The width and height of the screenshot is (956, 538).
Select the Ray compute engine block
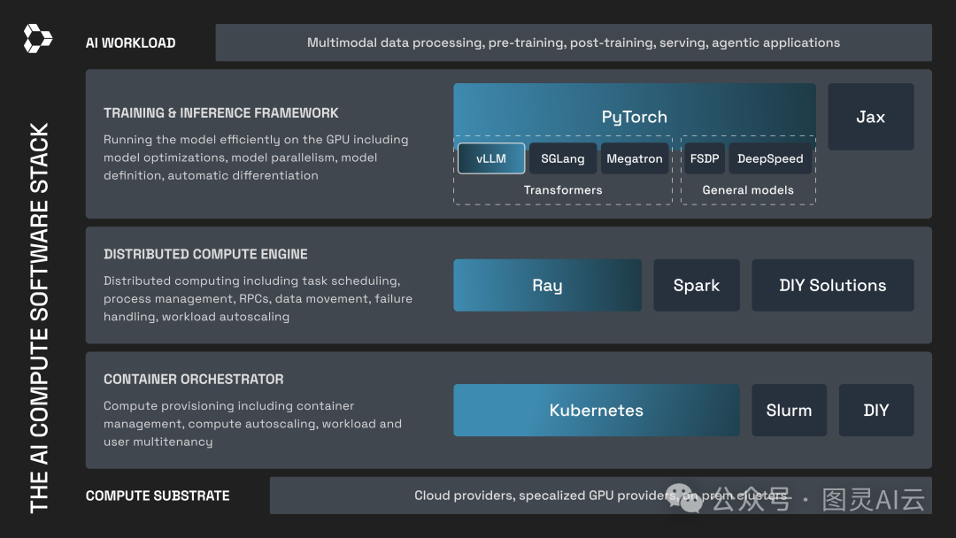548,285
